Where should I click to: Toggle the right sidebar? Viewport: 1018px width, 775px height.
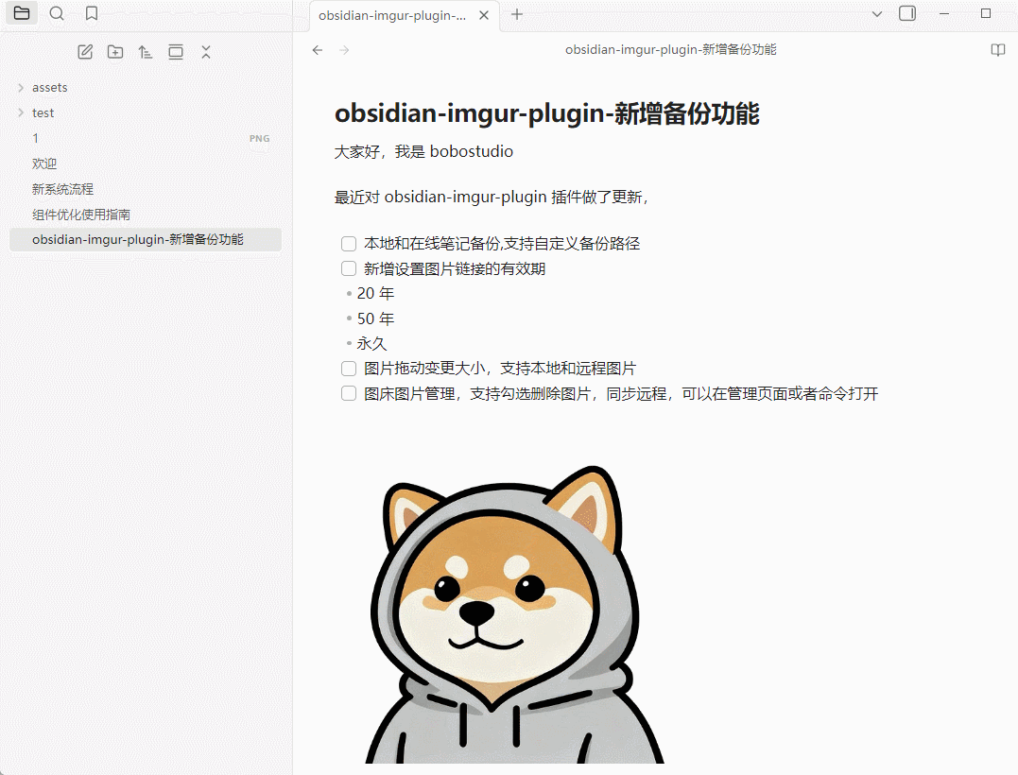(908, 12)
